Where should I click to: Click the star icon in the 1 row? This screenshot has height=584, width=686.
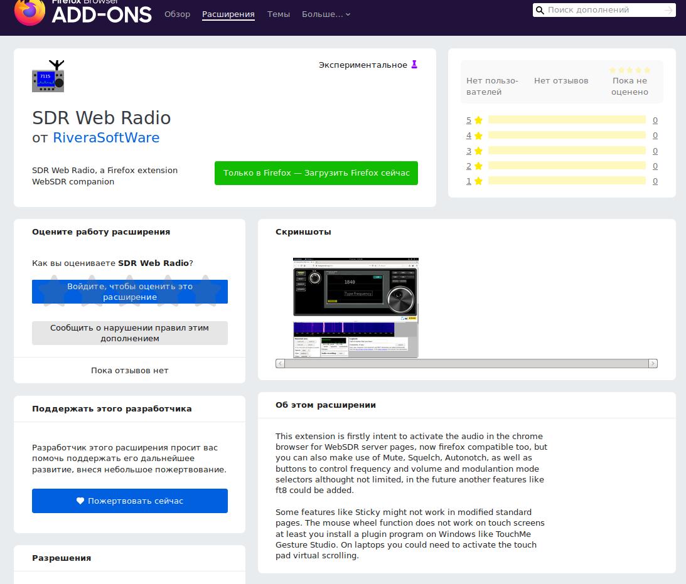point(479,181)
